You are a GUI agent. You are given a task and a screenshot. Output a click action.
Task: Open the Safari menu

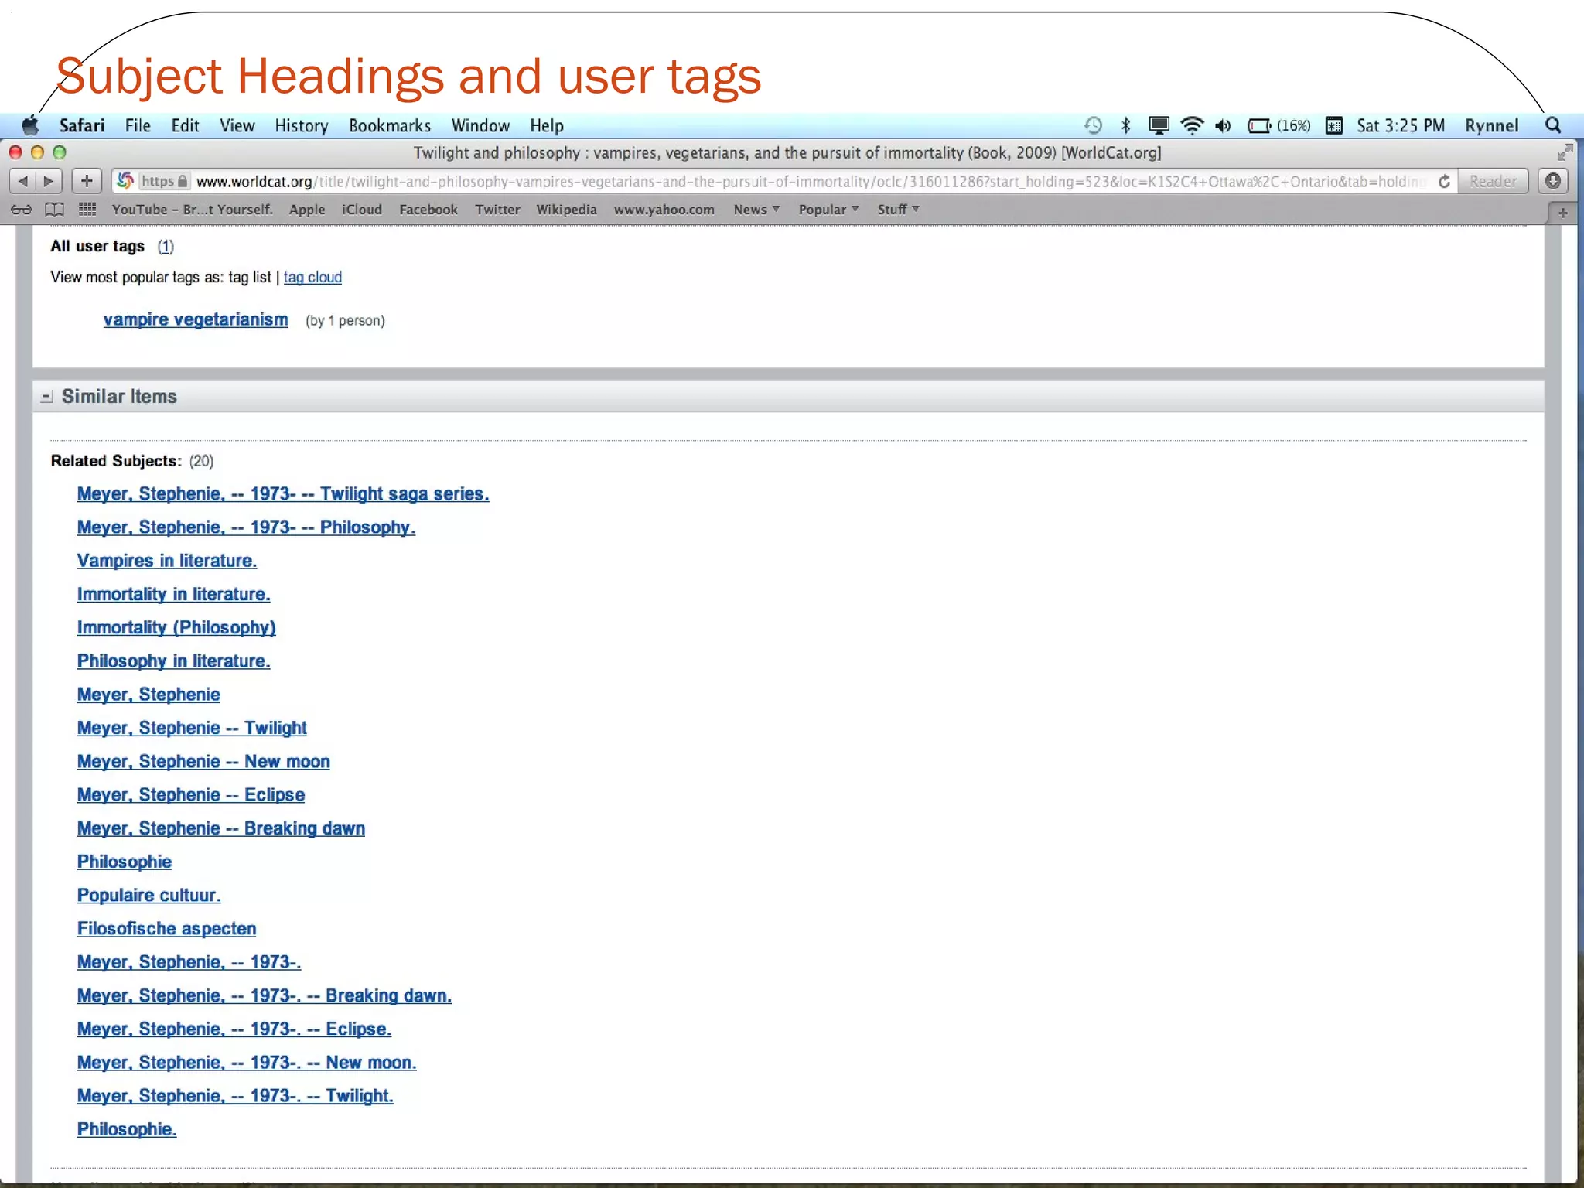click(x=82, y=125)
